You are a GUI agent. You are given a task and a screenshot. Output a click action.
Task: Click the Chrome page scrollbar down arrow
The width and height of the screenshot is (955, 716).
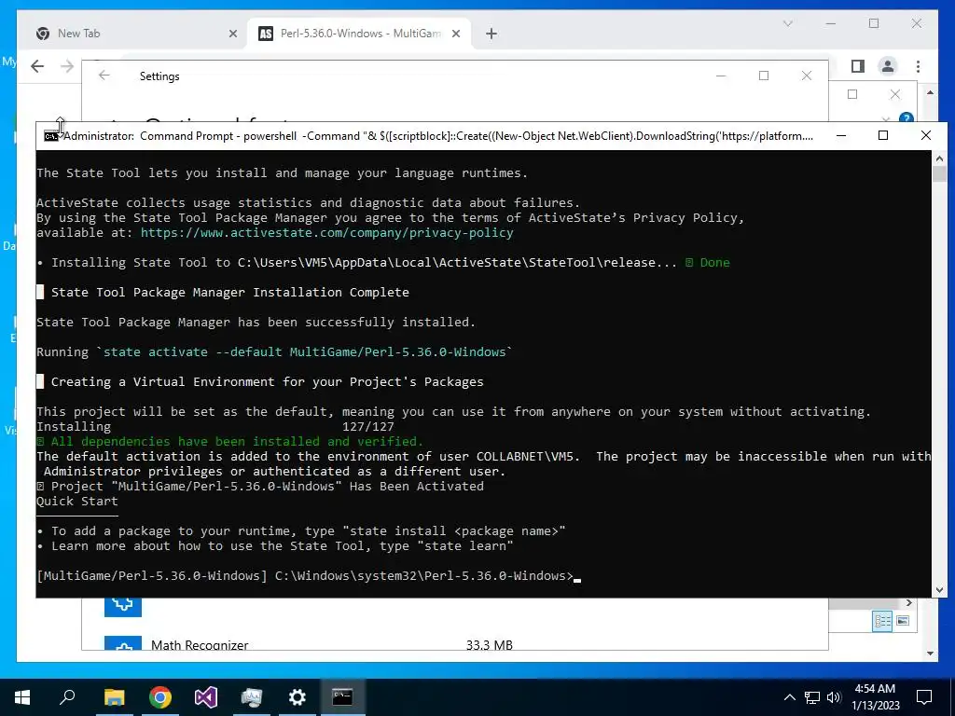click(930, 654)
